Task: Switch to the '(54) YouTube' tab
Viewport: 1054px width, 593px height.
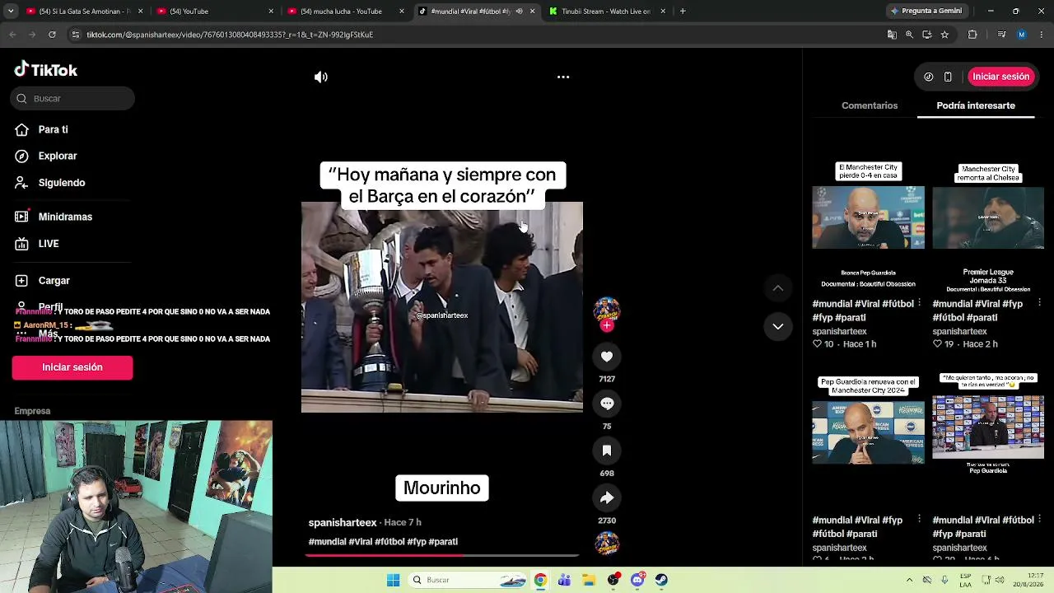Action: (214, 12)
